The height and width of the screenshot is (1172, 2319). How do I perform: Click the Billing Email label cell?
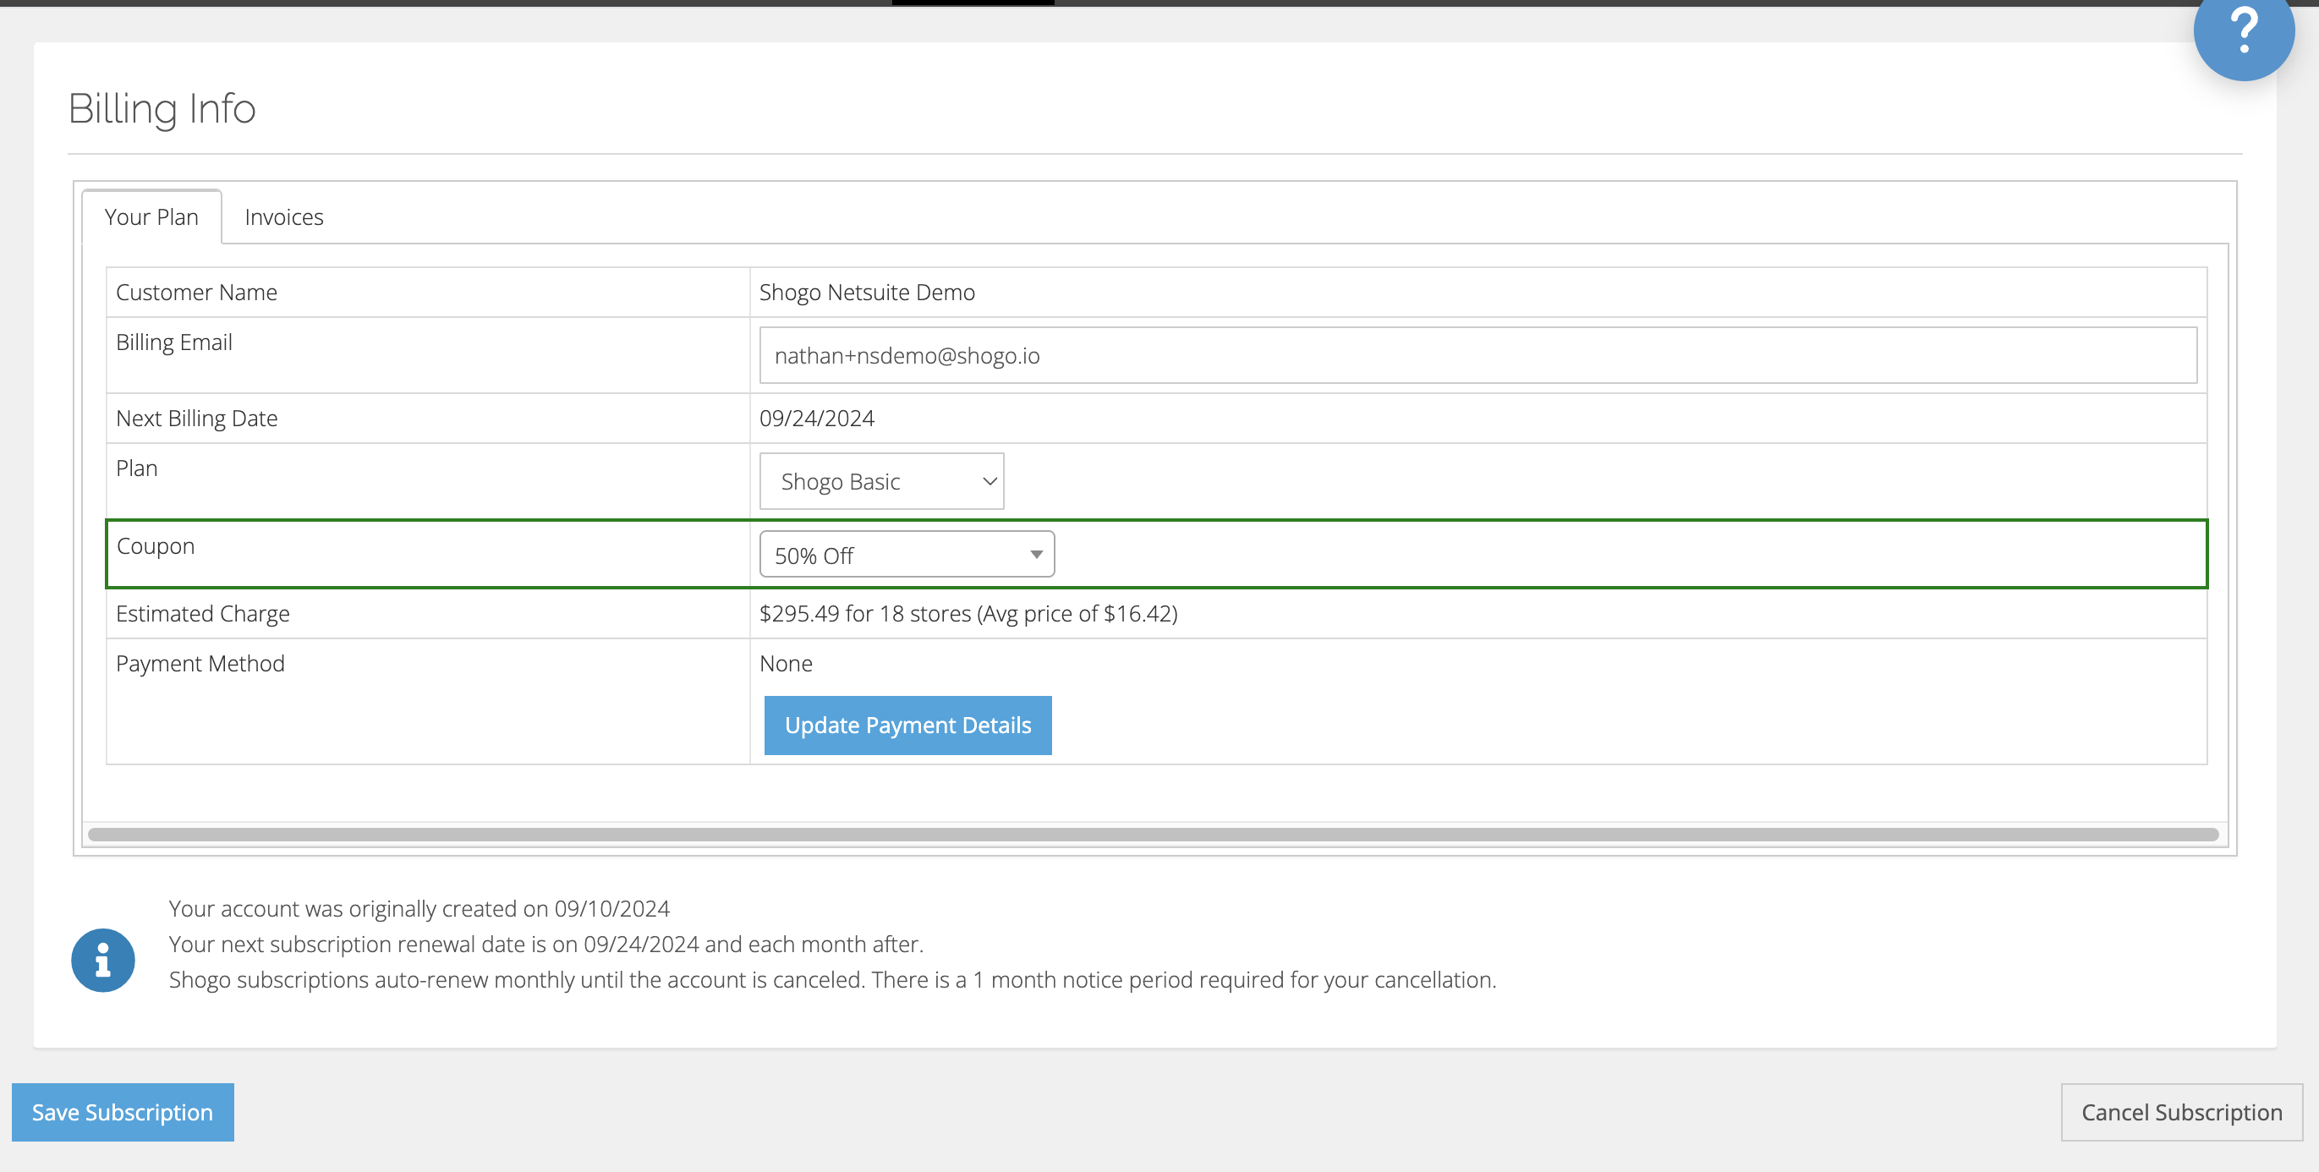click(x=428, y=355)
